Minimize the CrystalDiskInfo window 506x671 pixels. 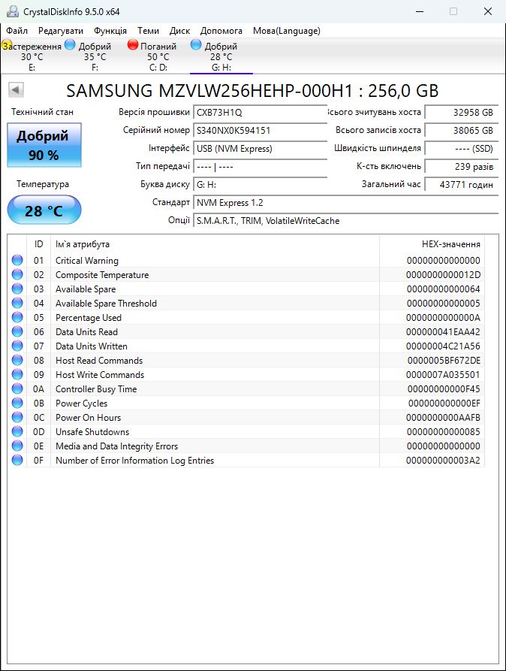[x=420, y=11]
